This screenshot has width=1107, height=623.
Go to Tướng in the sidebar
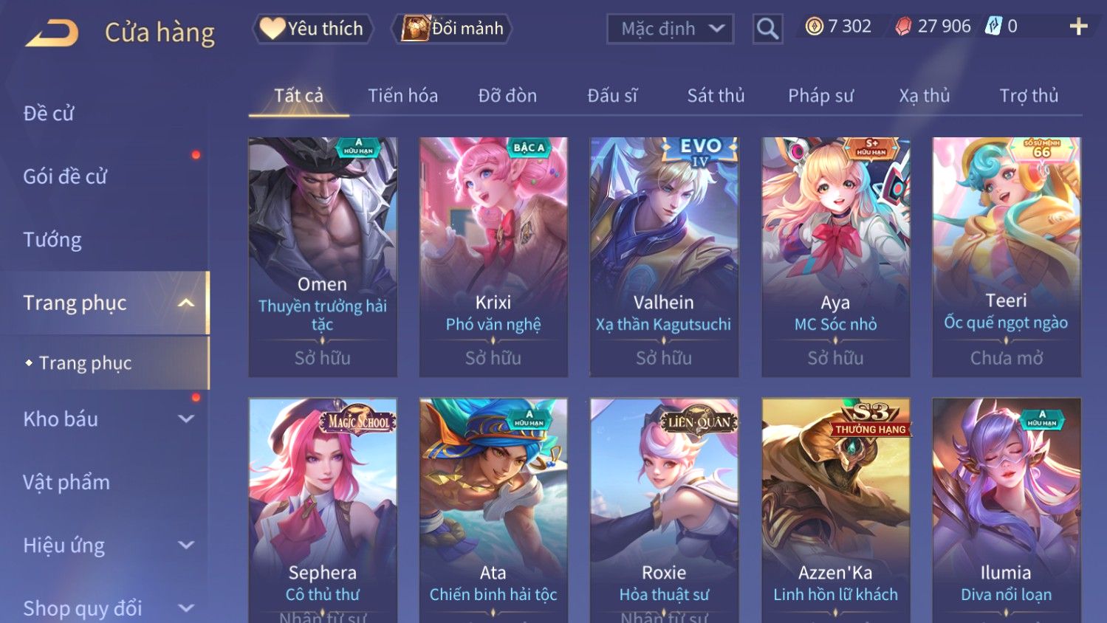tap(52, 240)
